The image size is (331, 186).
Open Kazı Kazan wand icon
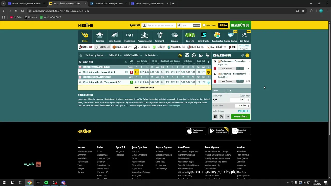(244, 35)
